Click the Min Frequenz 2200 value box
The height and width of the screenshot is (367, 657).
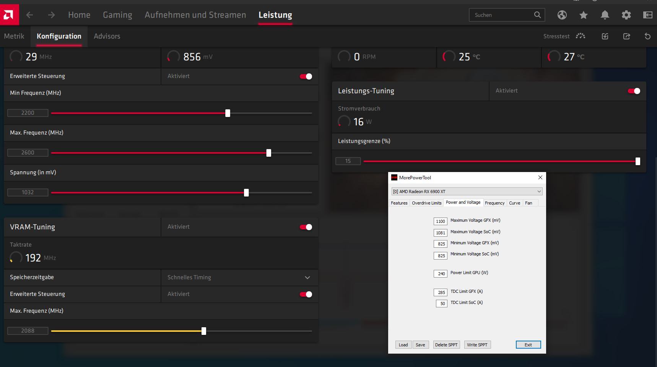tap(28, 113)
